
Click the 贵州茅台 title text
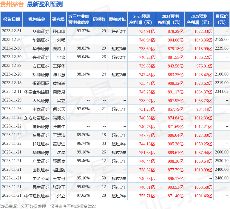12,4
